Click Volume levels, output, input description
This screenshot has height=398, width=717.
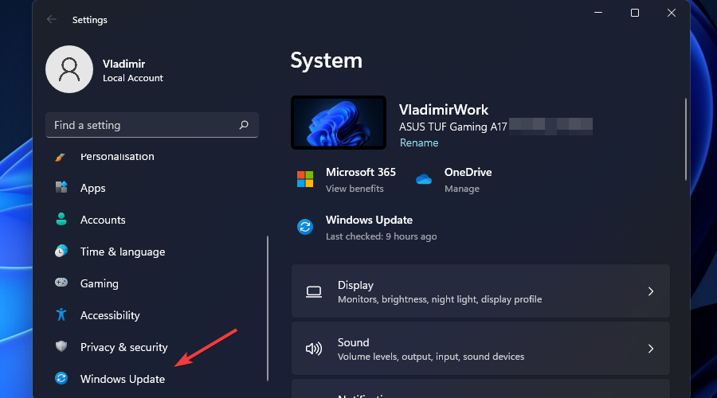(431, 357)
